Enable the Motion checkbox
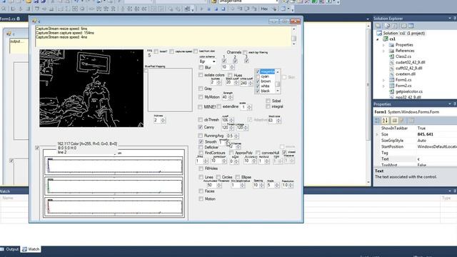 coord(201,198)
